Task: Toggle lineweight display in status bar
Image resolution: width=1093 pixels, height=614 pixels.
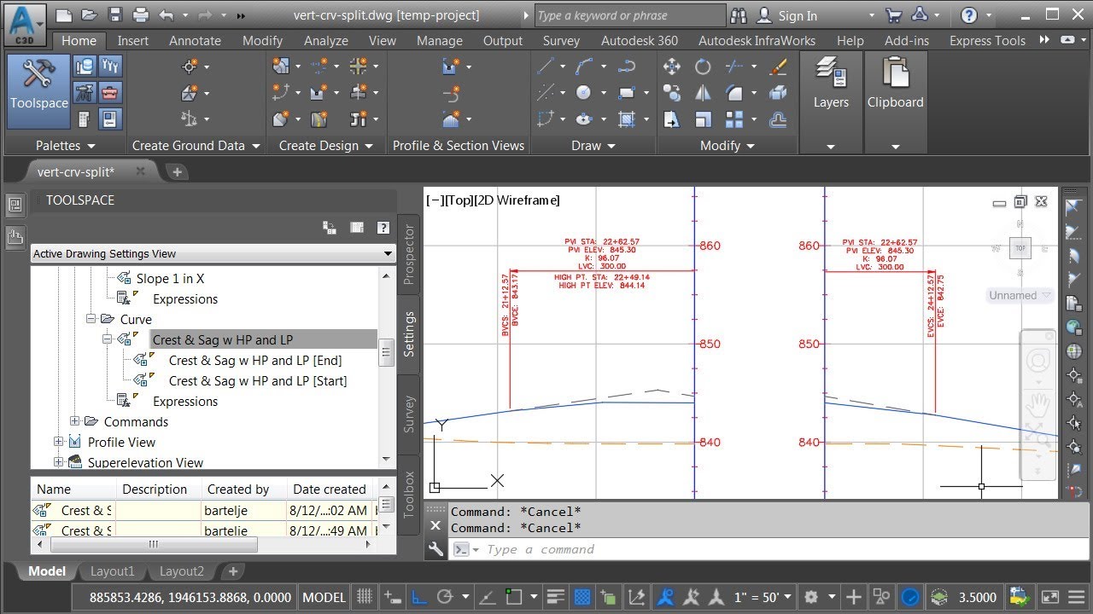Action: [556, 597]
